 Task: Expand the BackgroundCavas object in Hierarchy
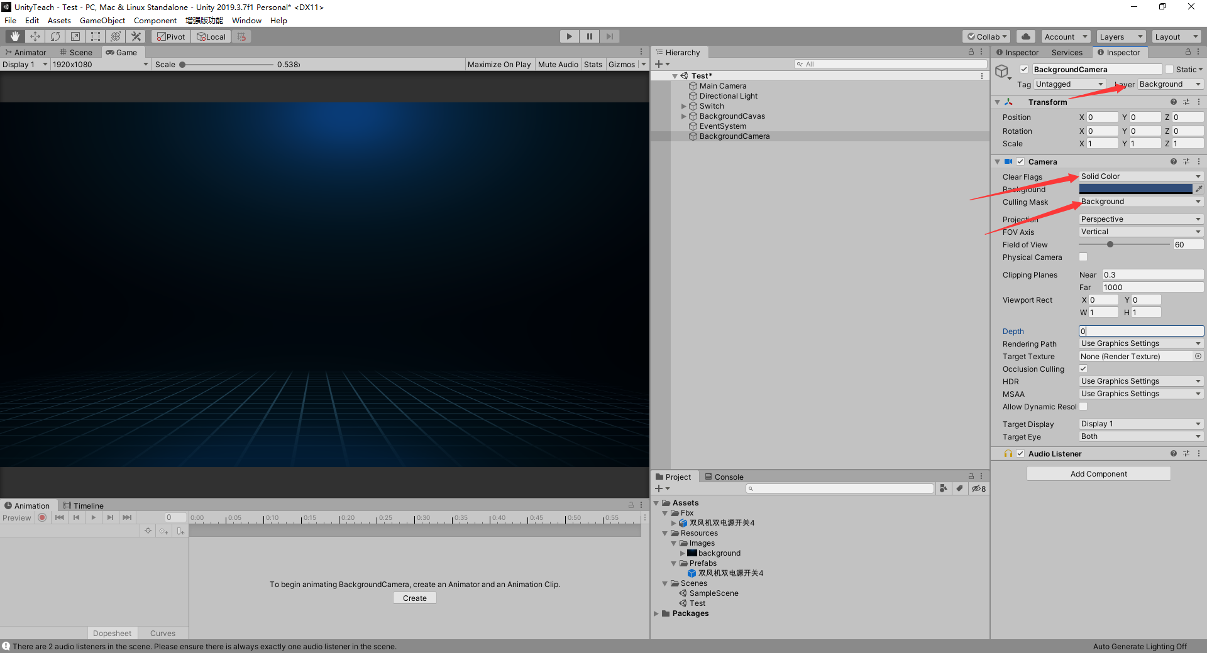click(684, 116)
